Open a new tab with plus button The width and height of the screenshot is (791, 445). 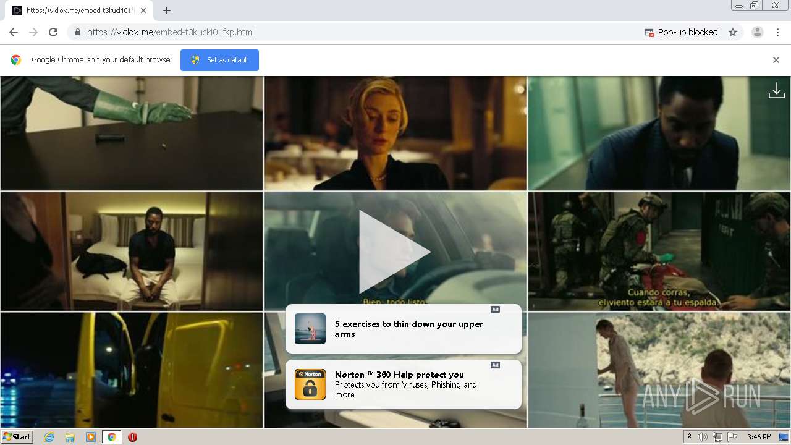[x=167, y=11]
